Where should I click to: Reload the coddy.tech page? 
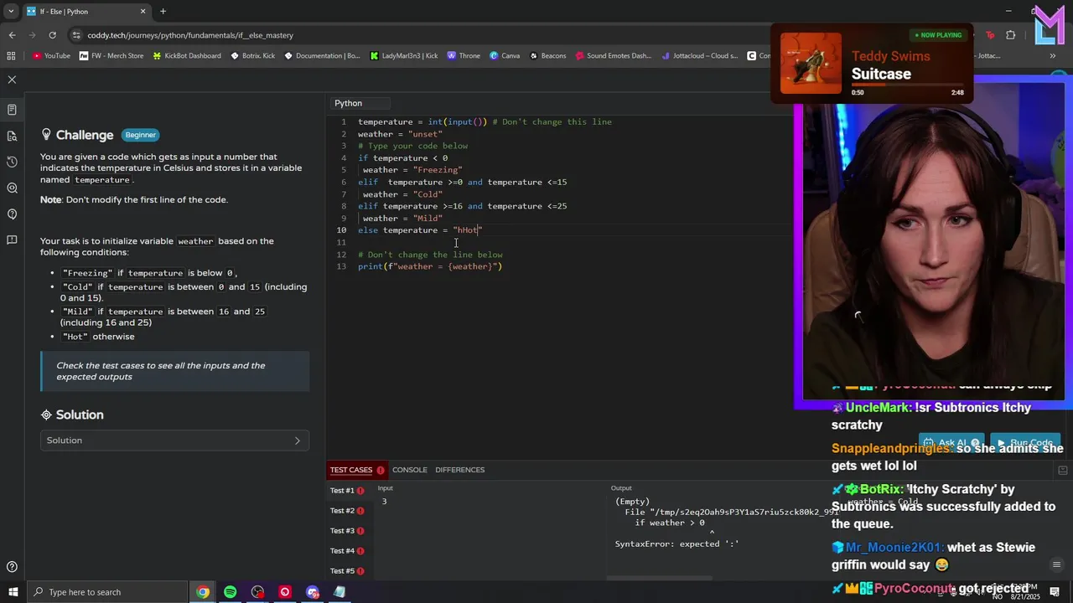(x=52, y=35)
